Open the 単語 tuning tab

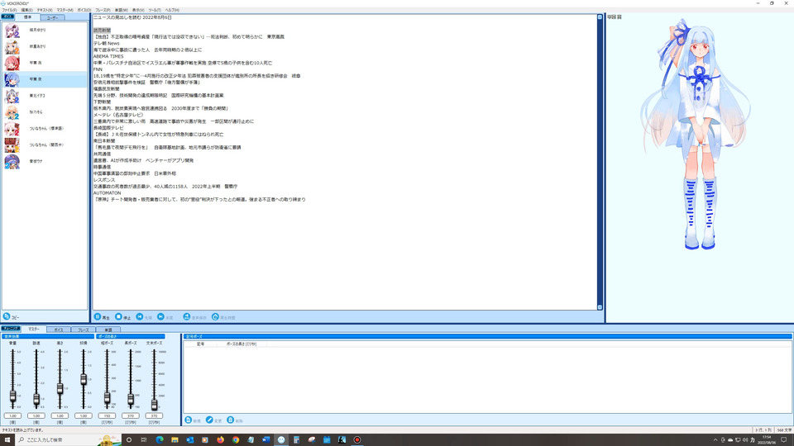click(x=108, y=330)
